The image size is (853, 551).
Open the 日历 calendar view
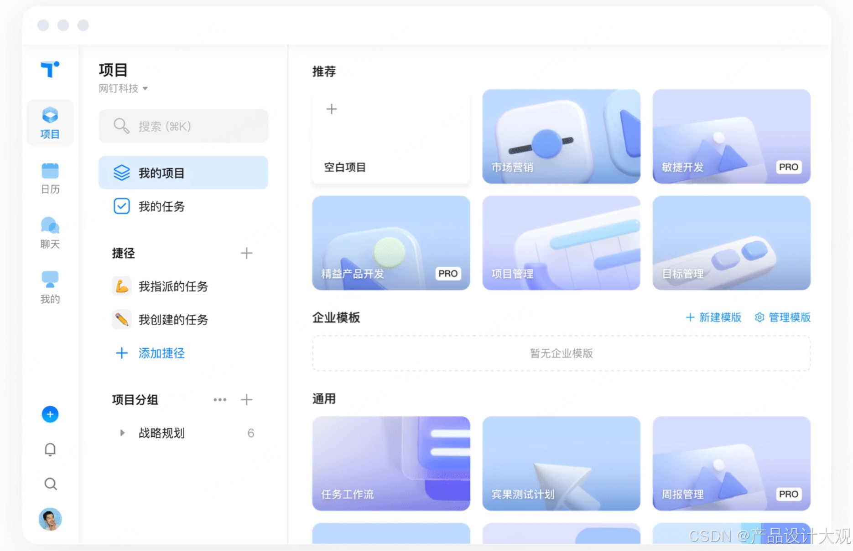tap(50, 178)
